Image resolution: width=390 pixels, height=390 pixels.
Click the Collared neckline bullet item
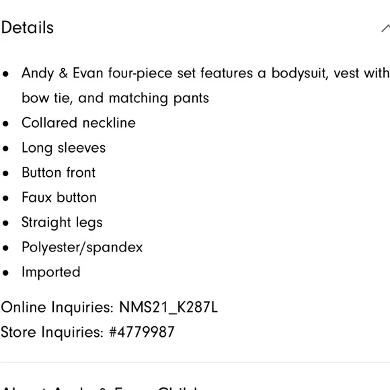79,123
